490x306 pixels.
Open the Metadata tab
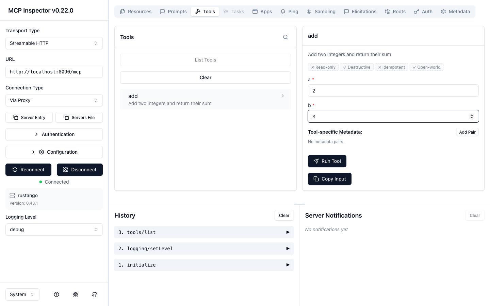coord(455,12)
